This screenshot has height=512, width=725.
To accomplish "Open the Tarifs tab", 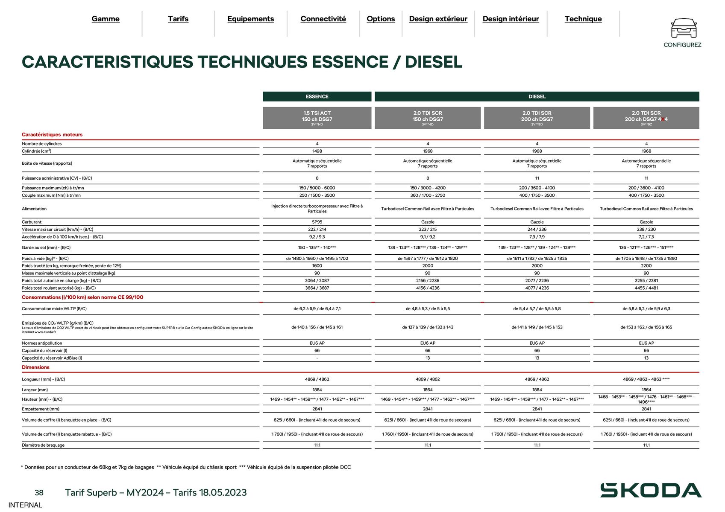I will click(x=178, y=19).
